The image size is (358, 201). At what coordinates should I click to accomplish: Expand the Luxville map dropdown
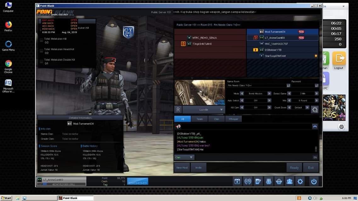204,110
